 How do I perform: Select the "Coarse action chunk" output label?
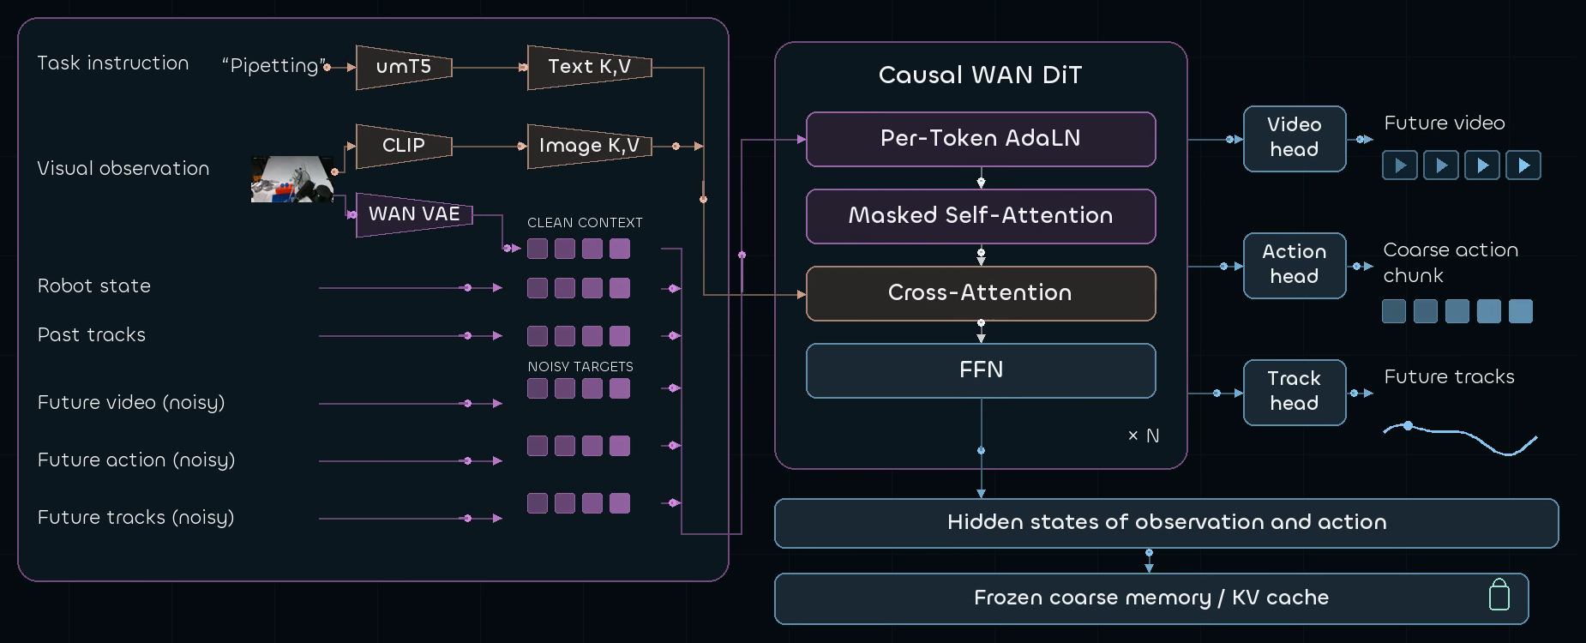tap(1451, 263)
